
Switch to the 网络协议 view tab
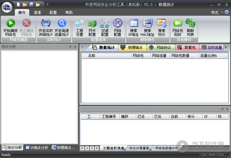(x=161, y=48)
